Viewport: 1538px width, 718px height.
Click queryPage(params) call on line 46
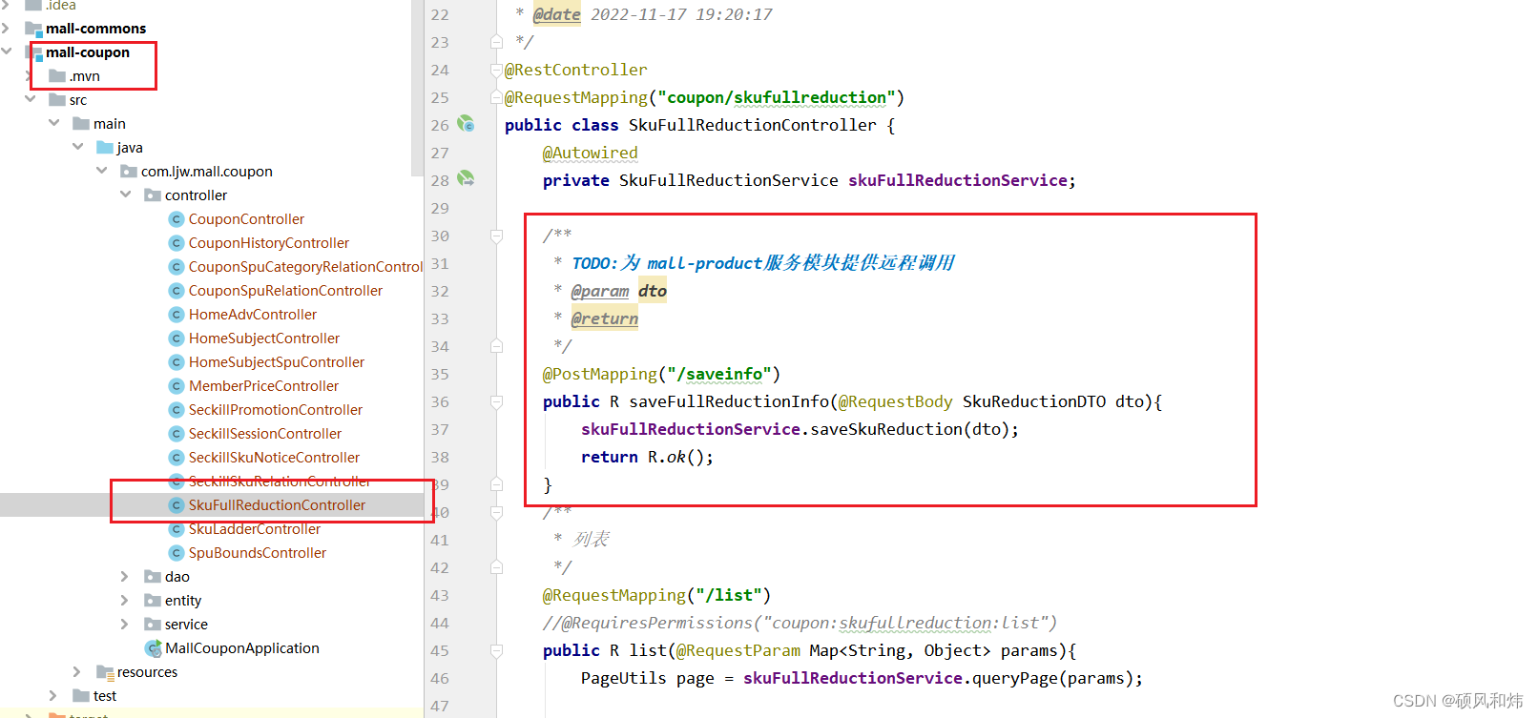coord(1052,678)
